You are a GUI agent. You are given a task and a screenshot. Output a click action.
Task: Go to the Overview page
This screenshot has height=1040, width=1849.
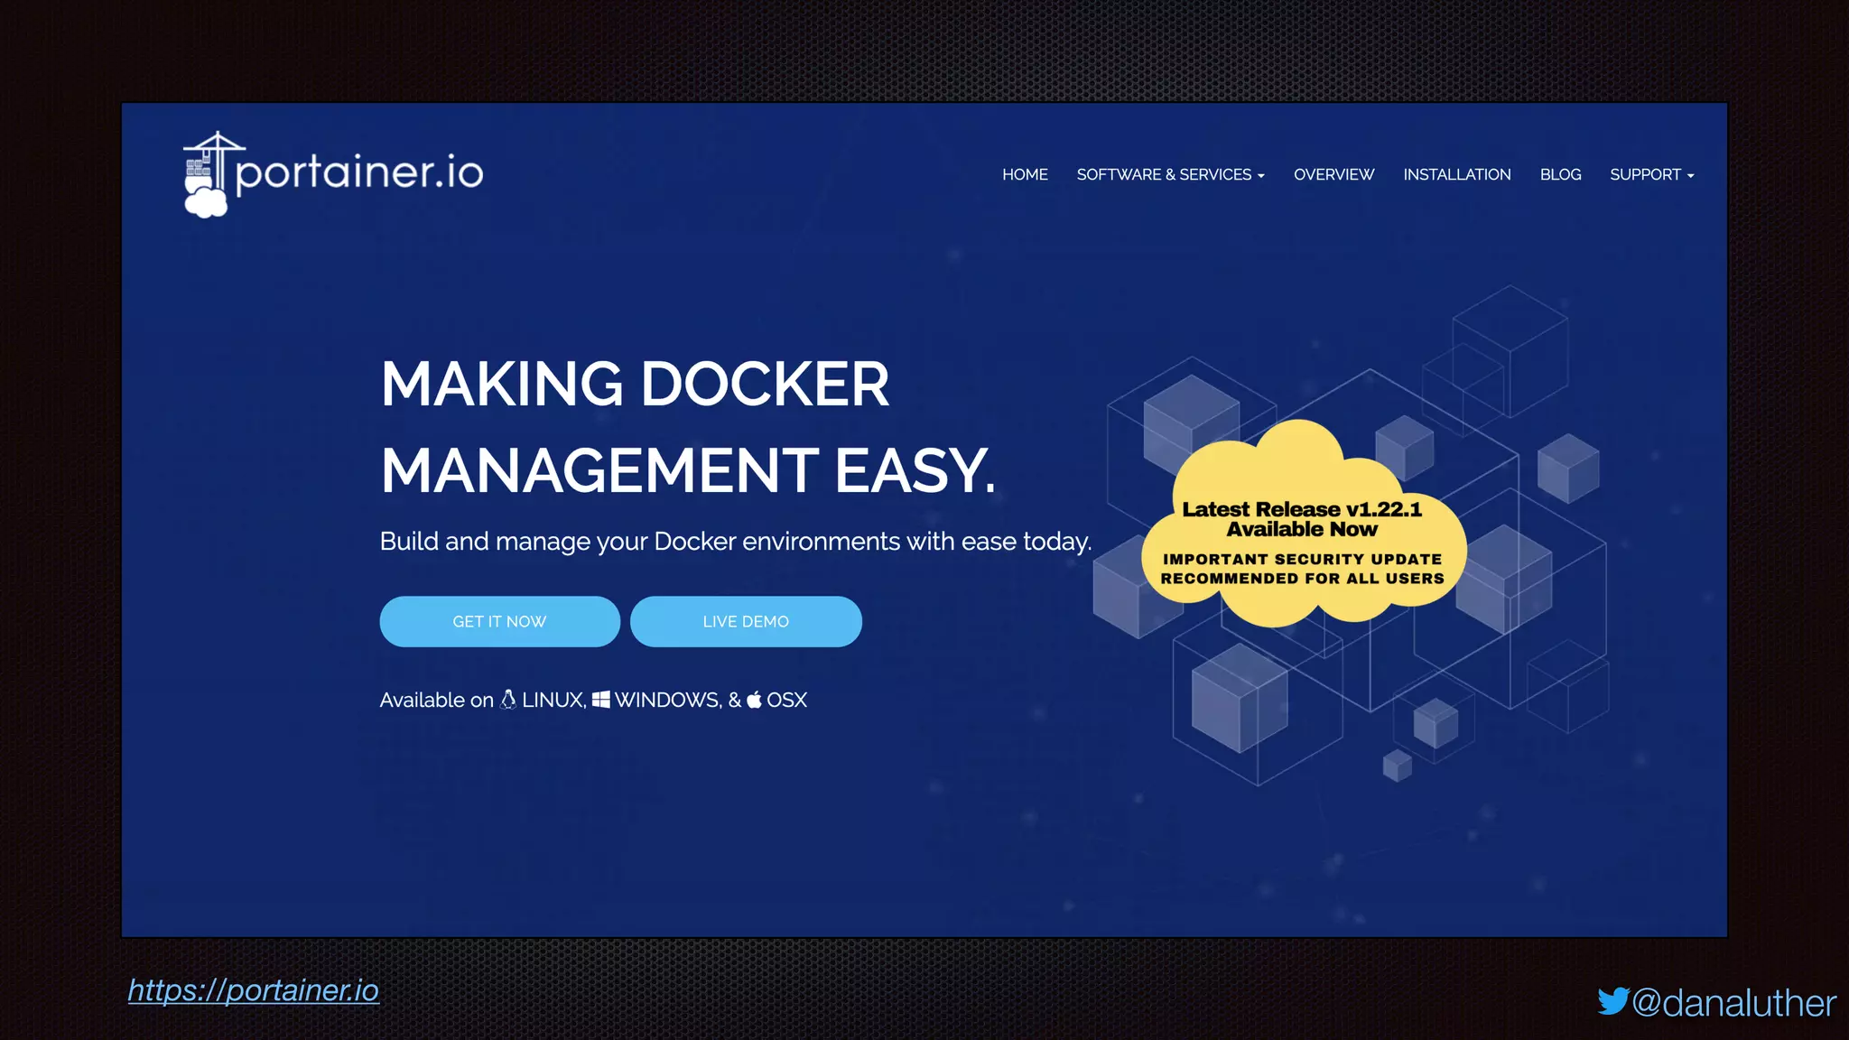(x=1333, y=174)
